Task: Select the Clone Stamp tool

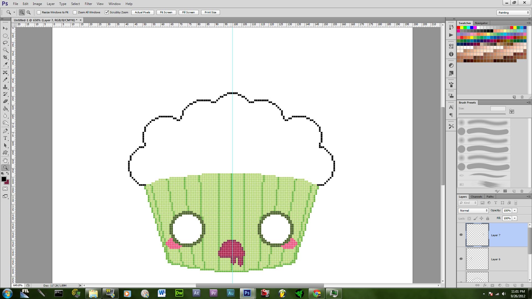Action: [x=5, y=87]
